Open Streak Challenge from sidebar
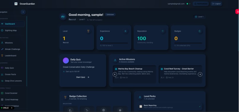This screenshot has height=112, width=239. point(12,49)
